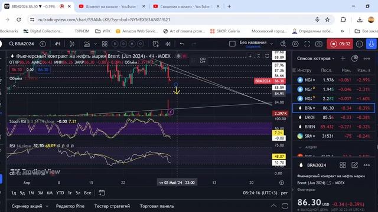Select the NG row priced 2.282
Image resolution: width=378 pixels, height=212 pixels.
point(334,98)
